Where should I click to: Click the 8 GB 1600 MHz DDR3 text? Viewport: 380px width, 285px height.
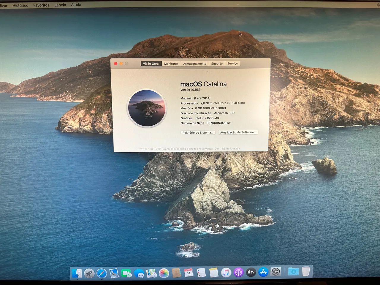point(210,108)
